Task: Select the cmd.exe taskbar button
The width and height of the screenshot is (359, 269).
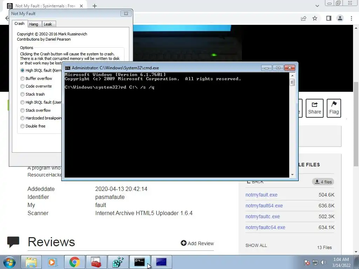Action: click(140, 262)
